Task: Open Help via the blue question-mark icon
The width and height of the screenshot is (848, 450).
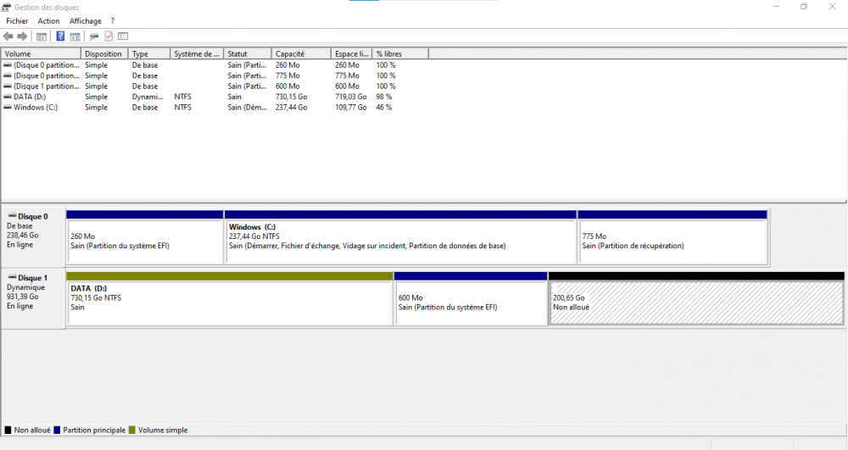Action: pyautogui.click(x=60, y=36)
